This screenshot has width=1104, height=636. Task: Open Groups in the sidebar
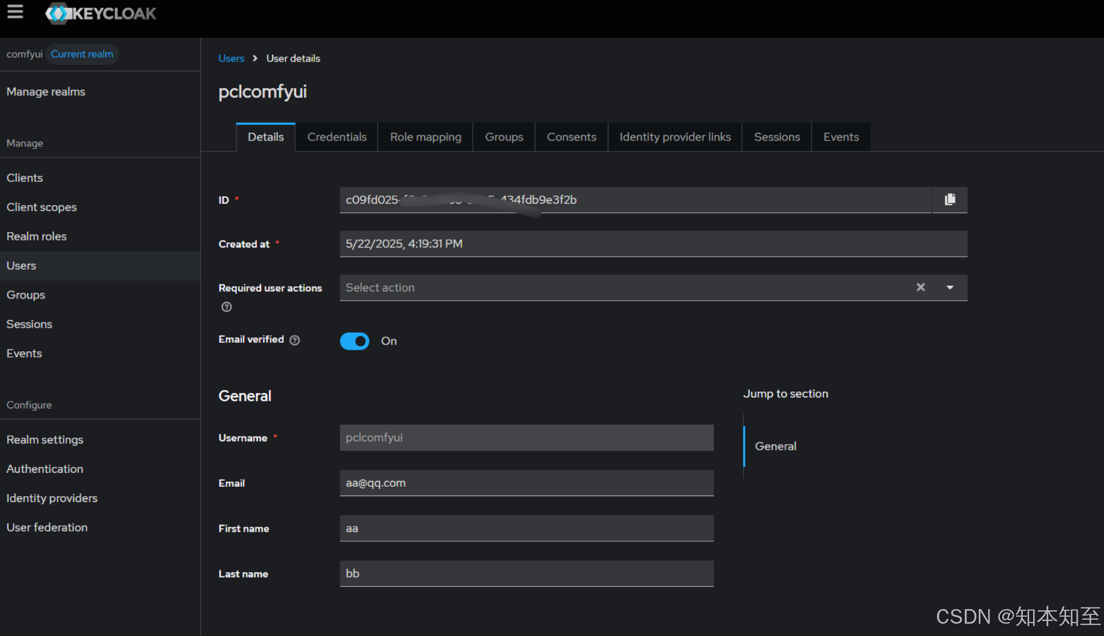tap(100, 295)
